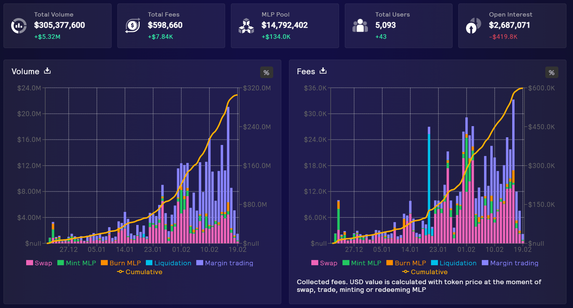Viewport: 573px width, 308px height.
Task: Toggle Cumulative line in Volume legend
Action: [x=140, y=272]
